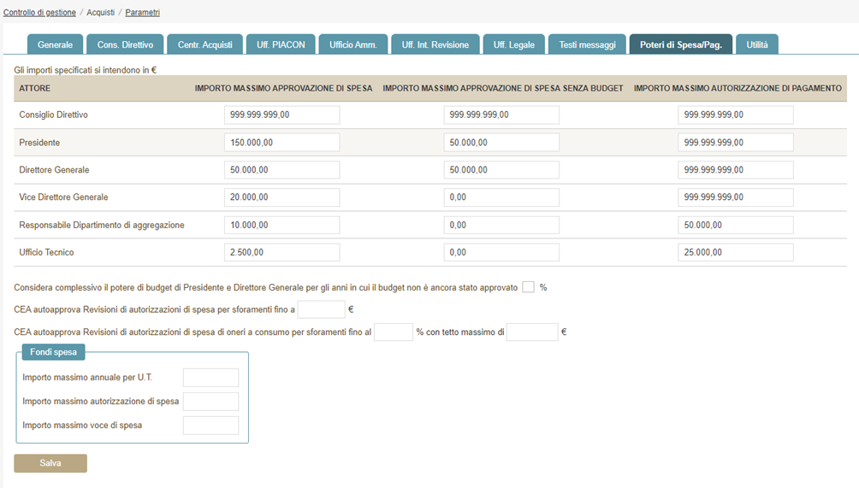Switch to the Uff. Legale tab
Screen dimensions: 859x488
click(514, 44)
